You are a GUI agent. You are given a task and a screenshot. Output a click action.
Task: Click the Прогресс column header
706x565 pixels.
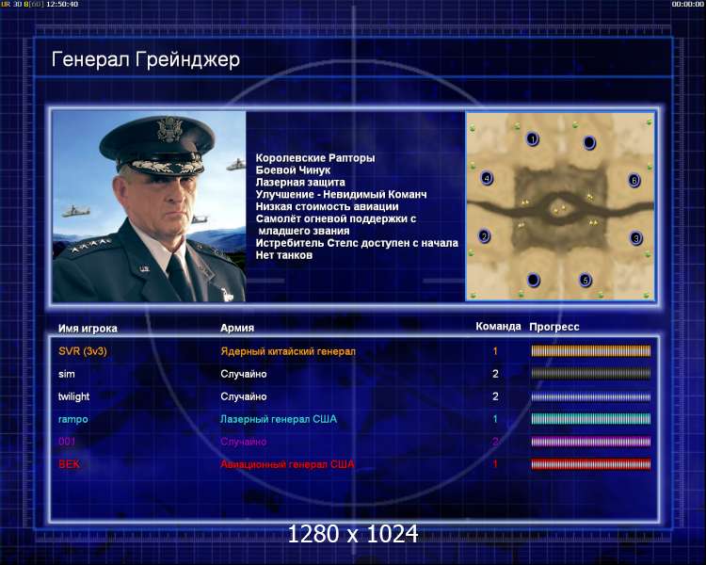pyautogui.click(x=554, y=327)
